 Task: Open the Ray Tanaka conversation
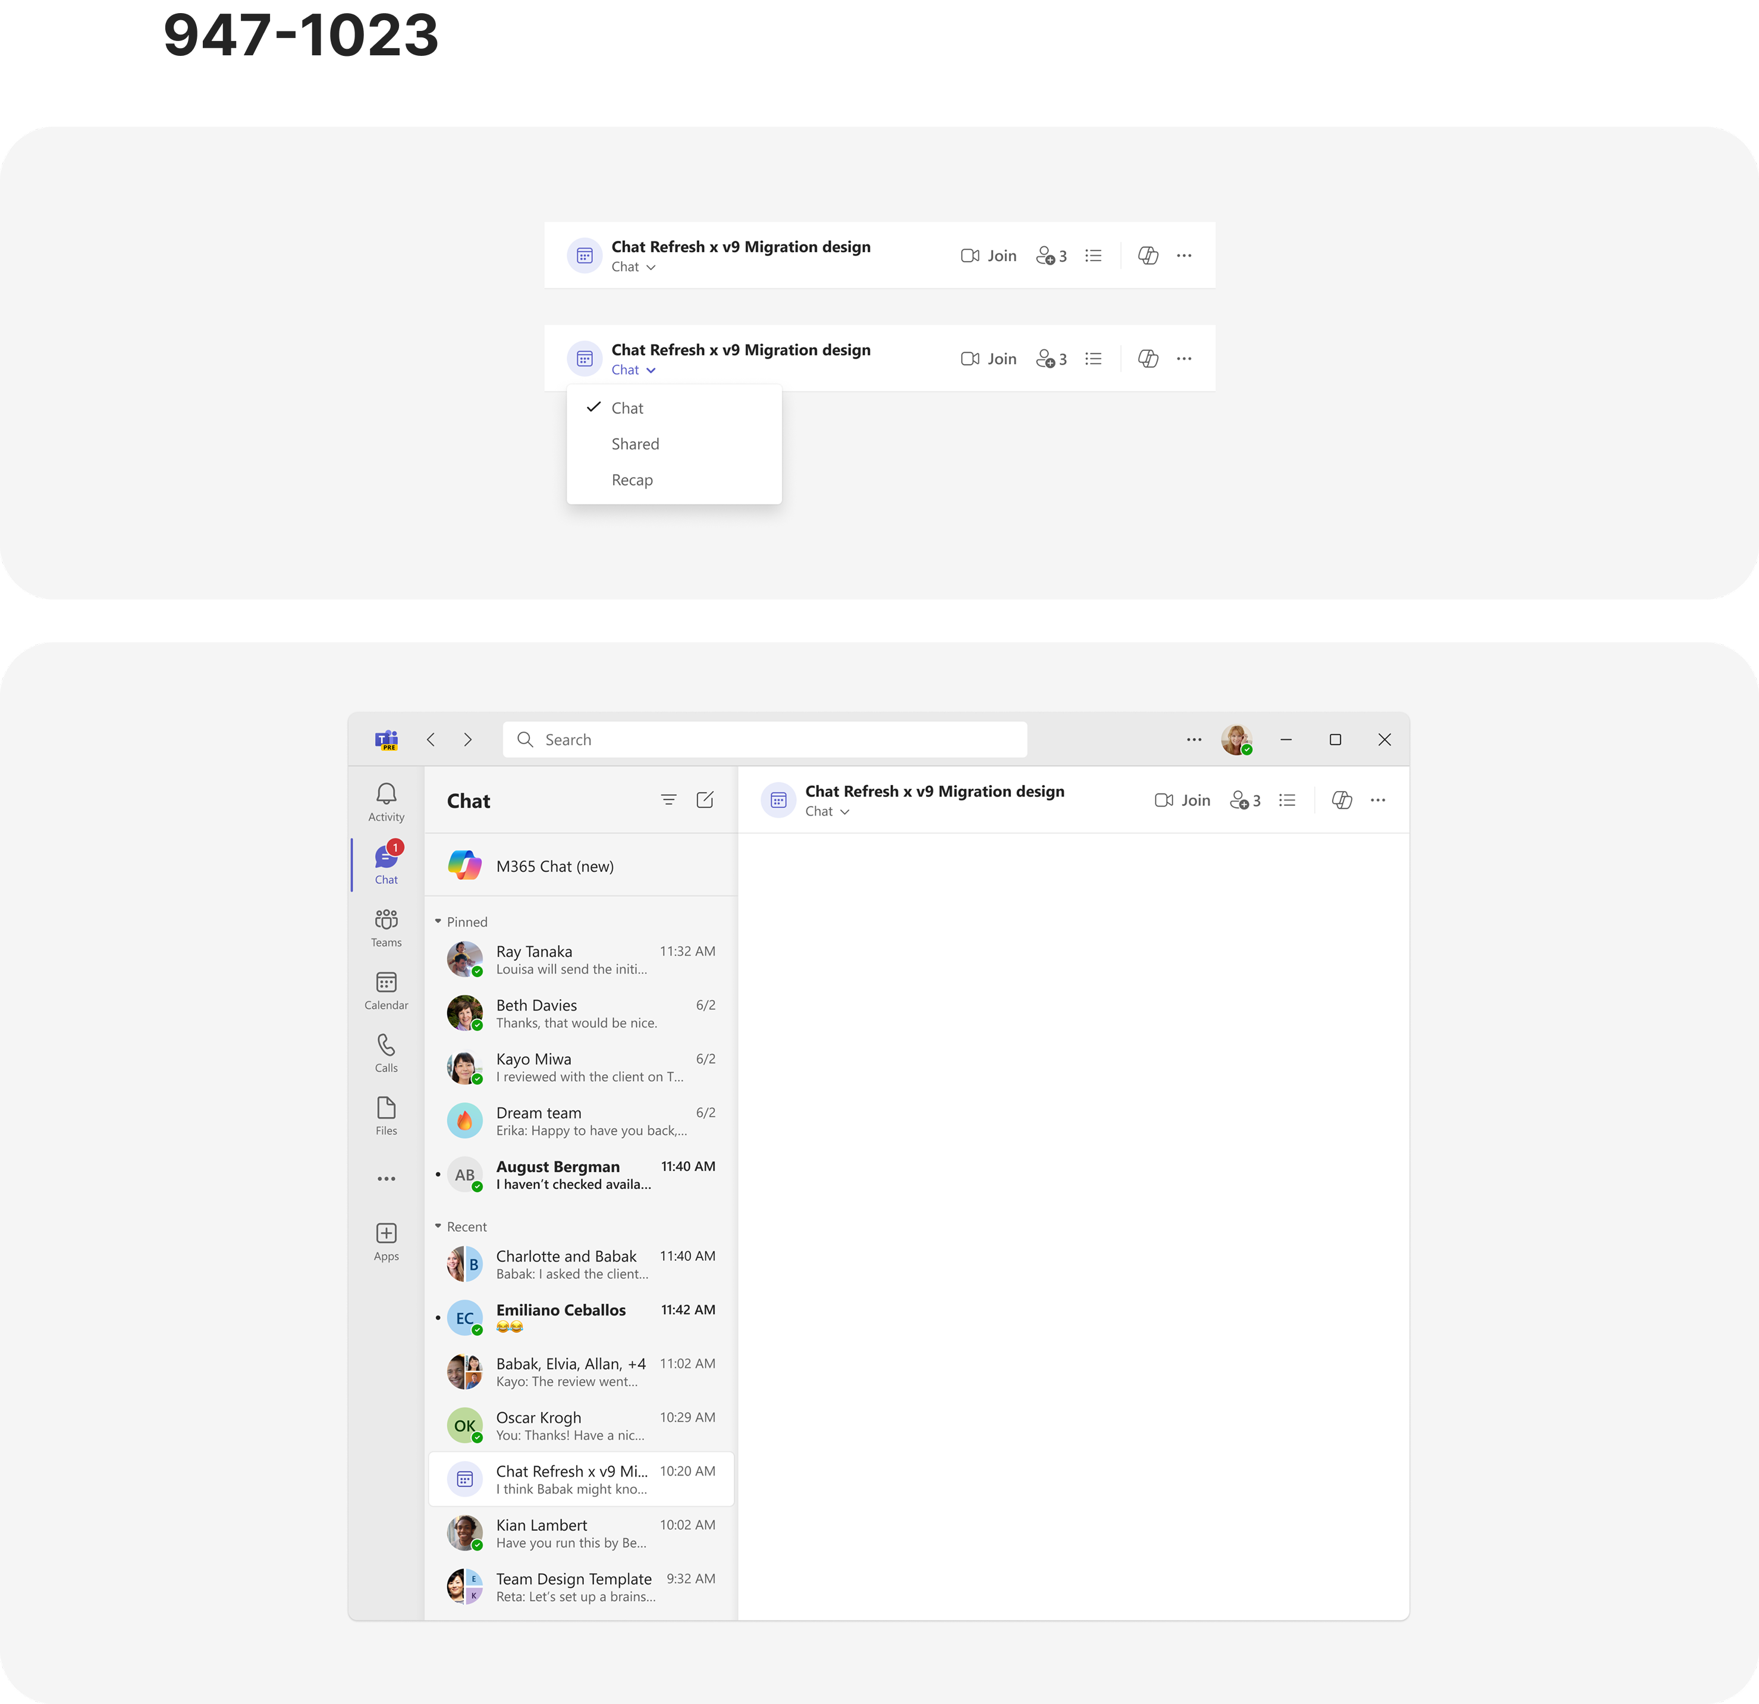(x=582, y=959)
